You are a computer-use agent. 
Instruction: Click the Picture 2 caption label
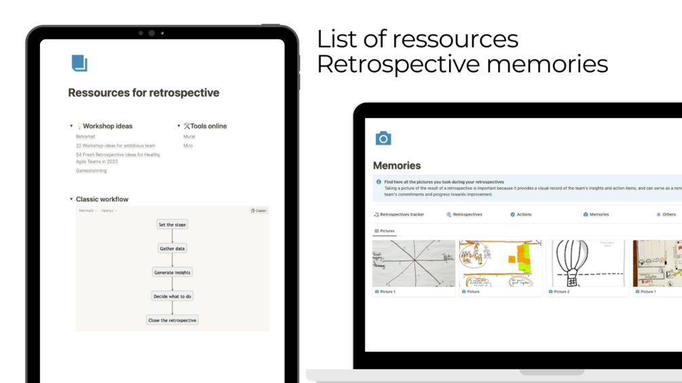(x=561, y=291)
